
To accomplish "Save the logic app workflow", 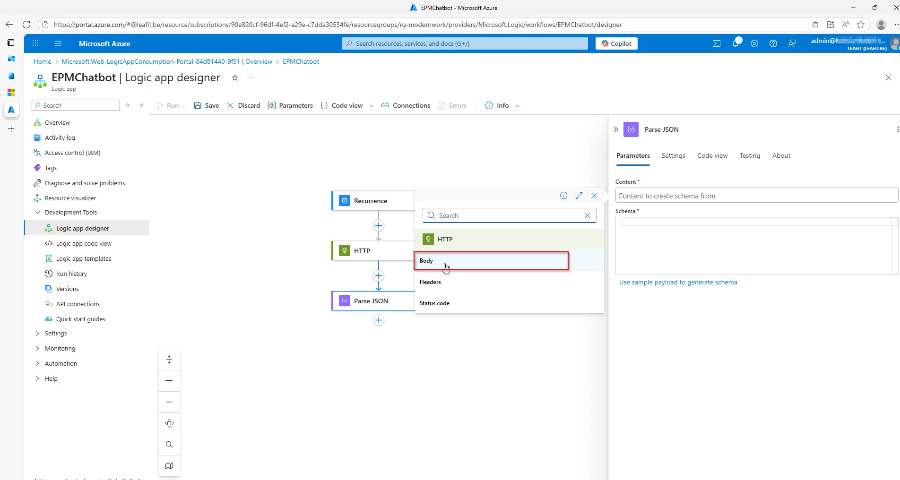I will click(207, 105).
